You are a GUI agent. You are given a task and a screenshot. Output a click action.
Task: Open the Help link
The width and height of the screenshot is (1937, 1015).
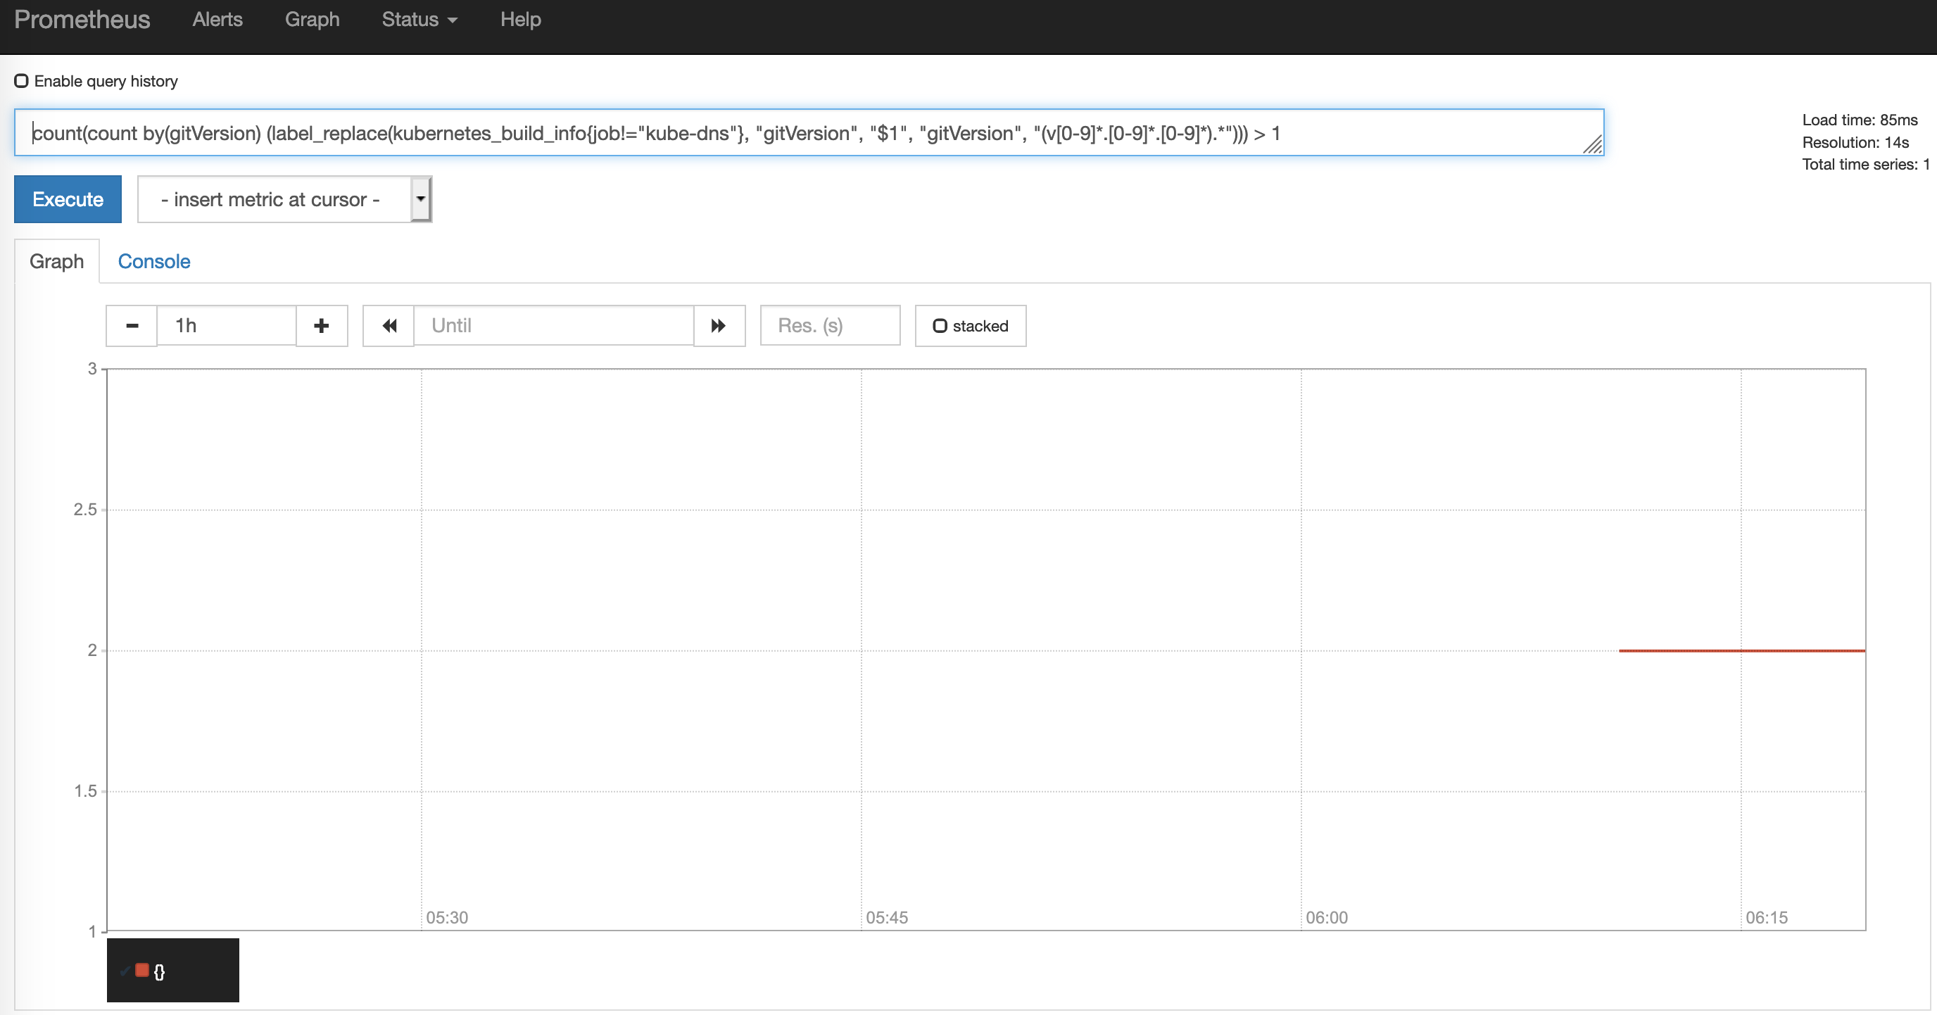[520, 20]
